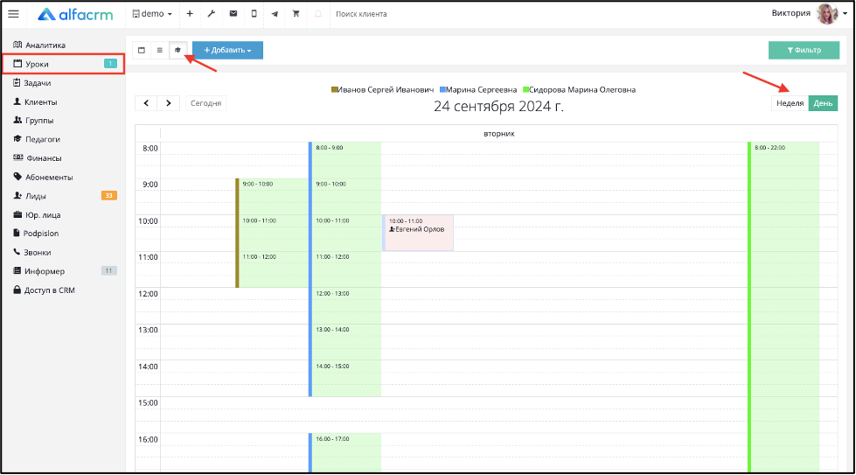
Task: Open the hamburger sidebar menu
Action: (x=13, y=14)
